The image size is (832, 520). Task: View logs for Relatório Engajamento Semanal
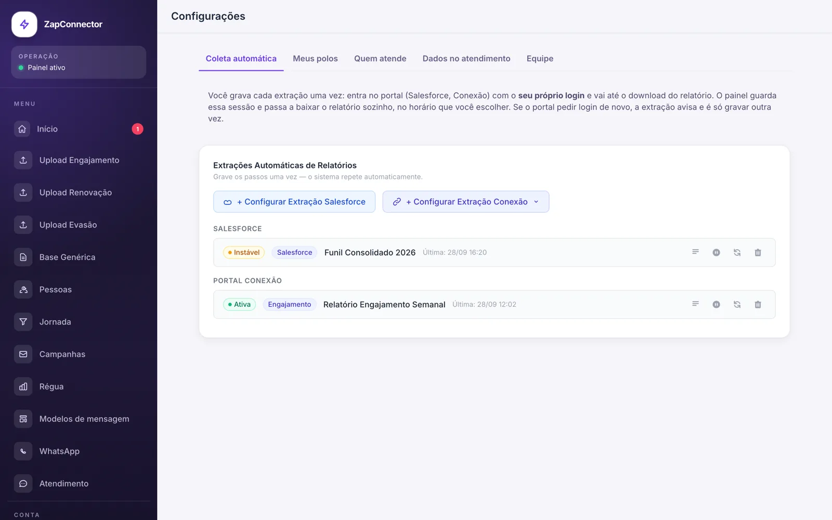pyautogui.click(x=695, y=304)
